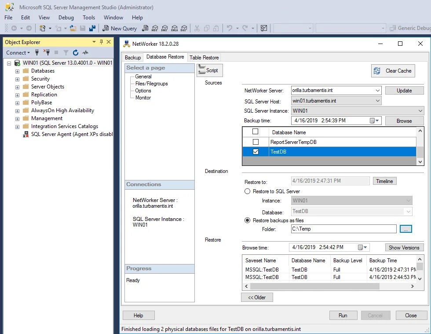Click the Database Engine Query icon
This screenshot has height=334, width=431.
145,28
